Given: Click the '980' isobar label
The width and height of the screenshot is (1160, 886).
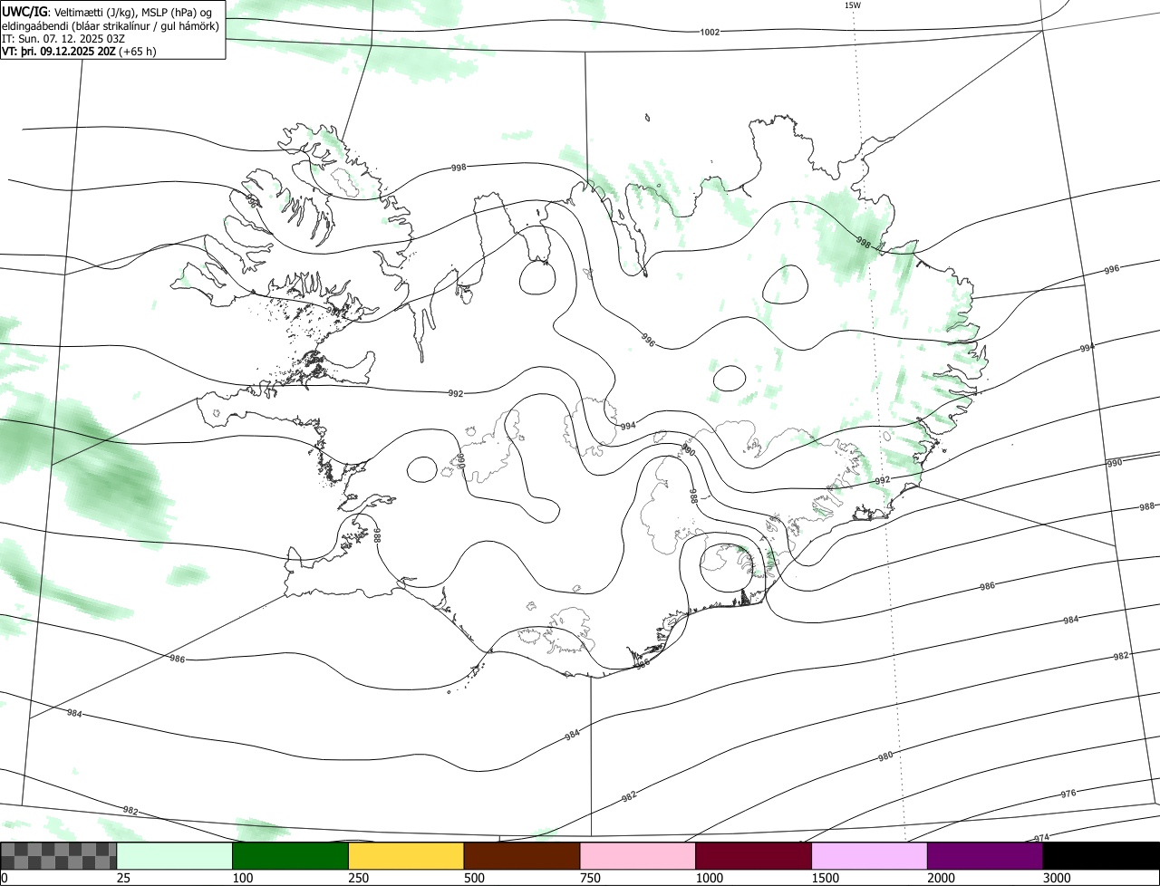Looking at the screenshot, I should [885, 756].
